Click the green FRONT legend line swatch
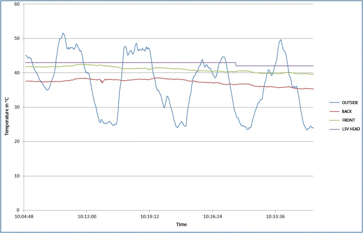 pos(333,120)
